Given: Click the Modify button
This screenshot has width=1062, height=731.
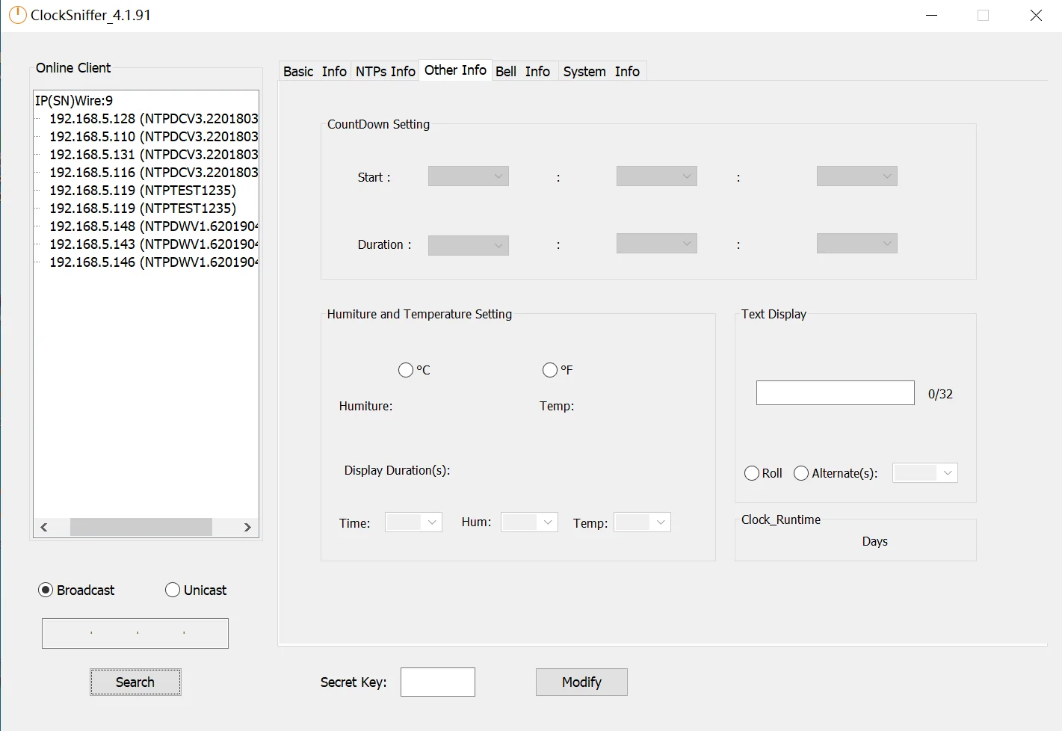Looking at the screenshot, I should 581,682.
